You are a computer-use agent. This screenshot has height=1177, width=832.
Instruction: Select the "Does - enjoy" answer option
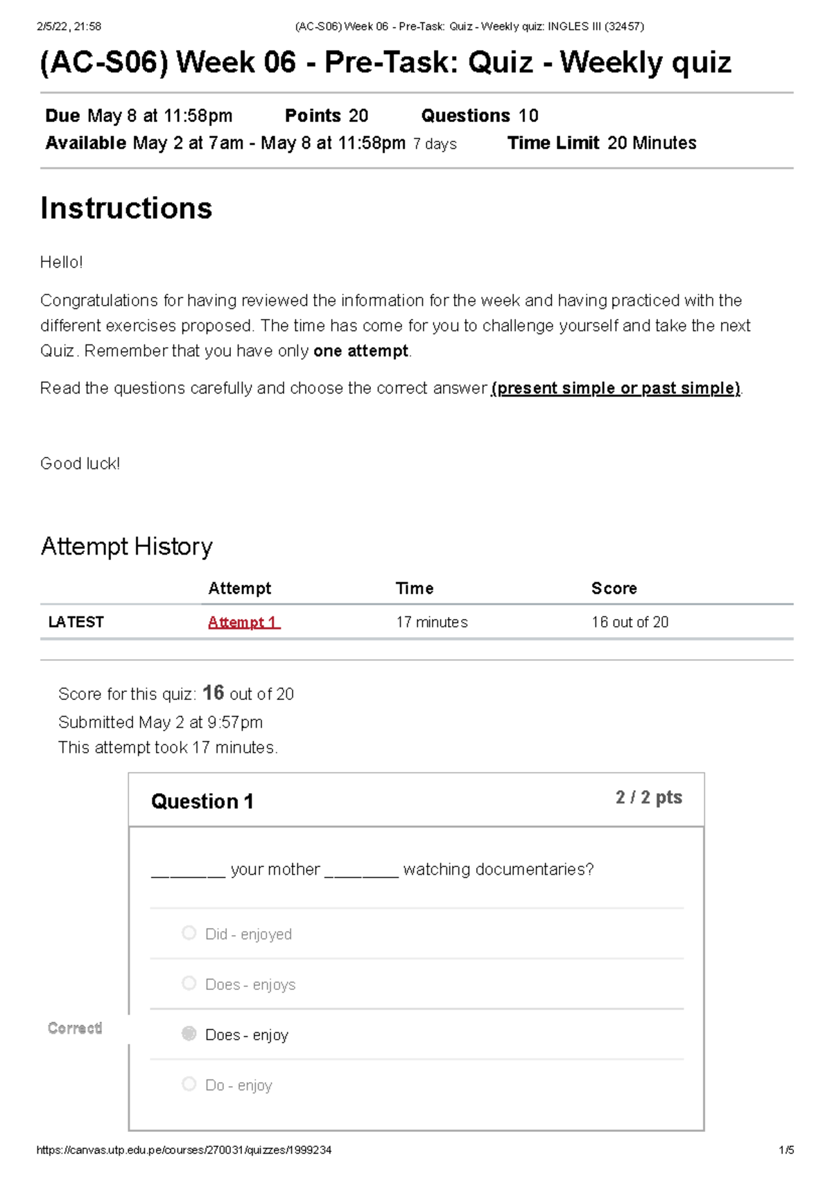click(247, 1035)
